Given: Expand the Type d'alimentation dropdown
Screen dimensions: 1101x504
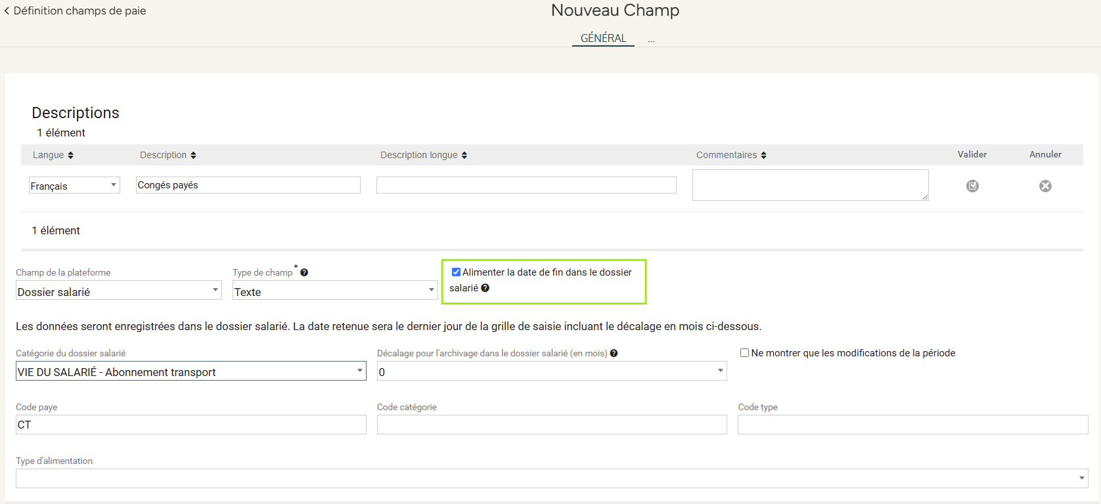Looking at the screenshot, I should coord(552,478).
